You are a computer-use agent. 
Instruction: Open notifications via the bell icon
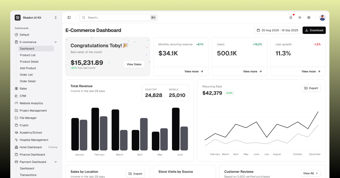point(290,17)
